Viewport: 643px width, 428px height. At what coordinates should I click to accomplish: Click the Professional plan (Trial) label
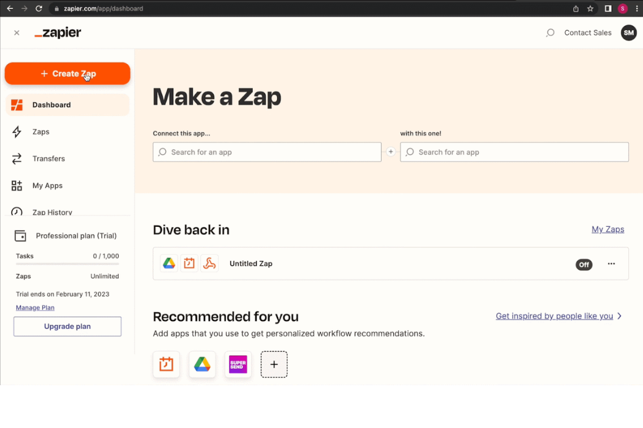click(x=77, y=236)
